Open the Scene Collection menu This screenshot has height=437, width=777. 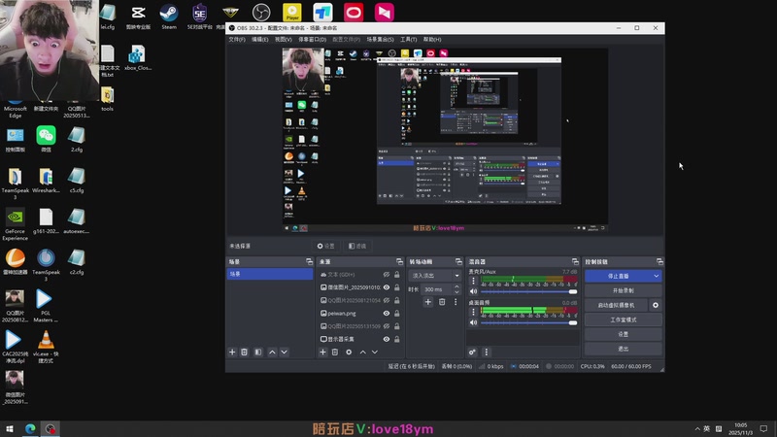coord(380,40)
